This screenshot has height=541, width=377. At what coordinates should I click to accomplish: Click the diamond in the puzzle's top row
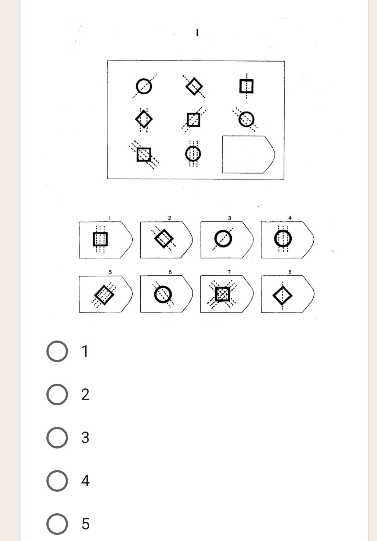(x=194, y=86)
